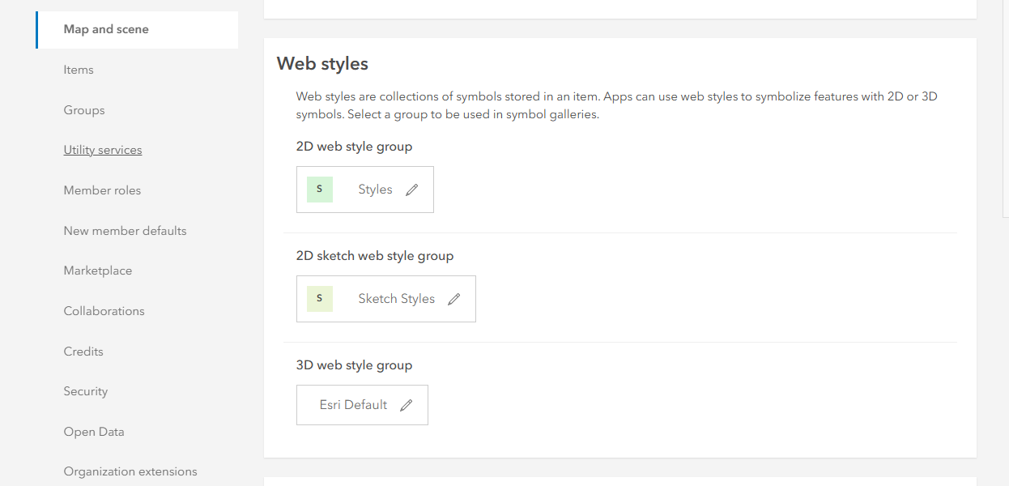Open the Items settings section
The height and width of the screenshot is (486, 1009).
(79, 70)
